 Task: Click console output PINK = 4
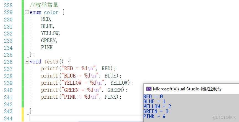coord(155,117)
